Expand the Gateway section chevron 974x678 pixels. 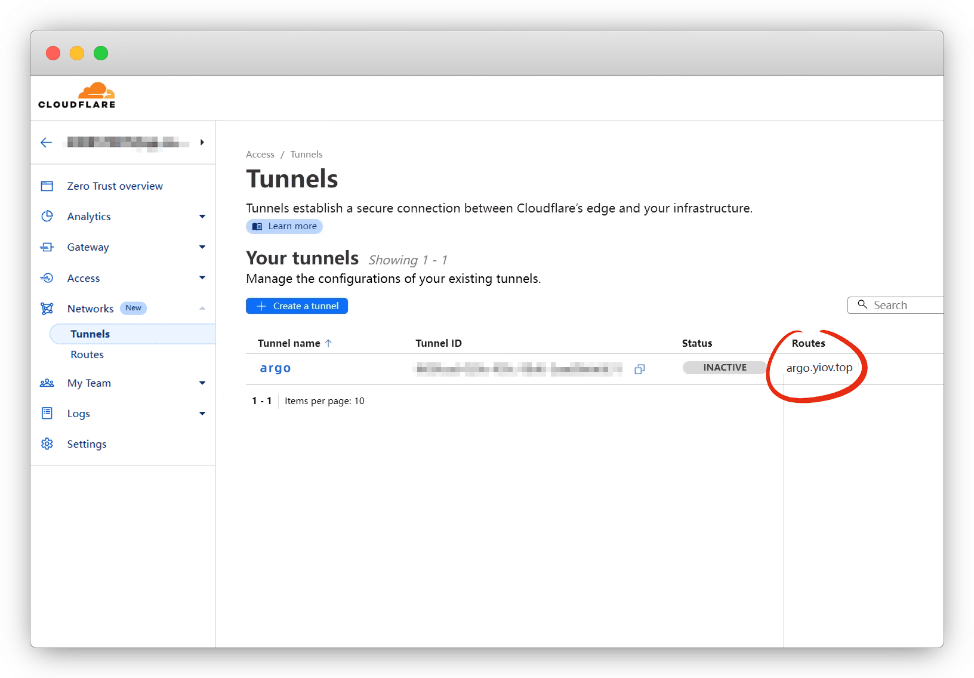pyautogui.click(x=202, y=247)
